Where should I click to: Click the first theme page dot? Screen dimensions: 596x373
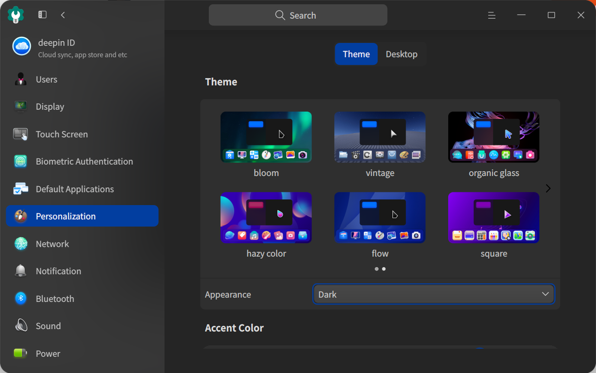click(376, 269)
